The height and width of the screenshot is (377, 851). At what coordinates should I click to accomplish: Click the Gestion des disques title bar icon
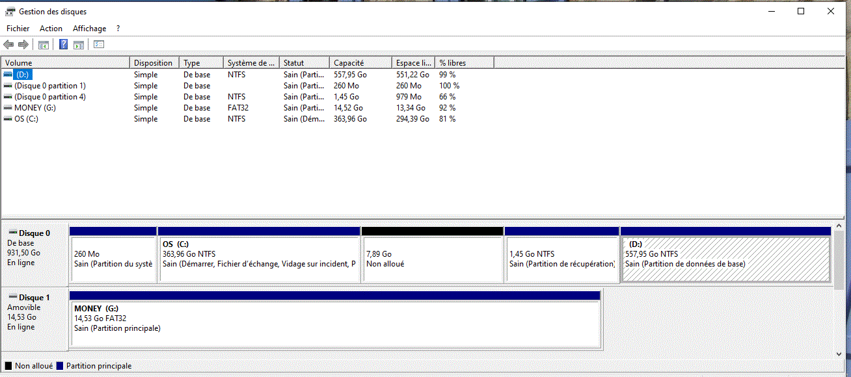tap(10, 12)
